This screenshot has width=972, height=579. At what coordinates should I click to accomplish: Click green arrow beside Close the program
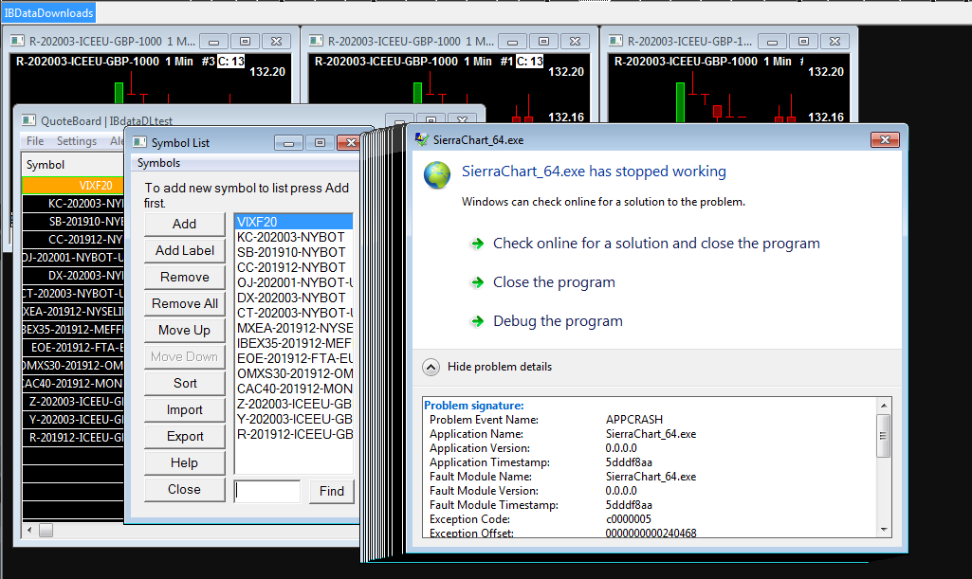[477, 282]
